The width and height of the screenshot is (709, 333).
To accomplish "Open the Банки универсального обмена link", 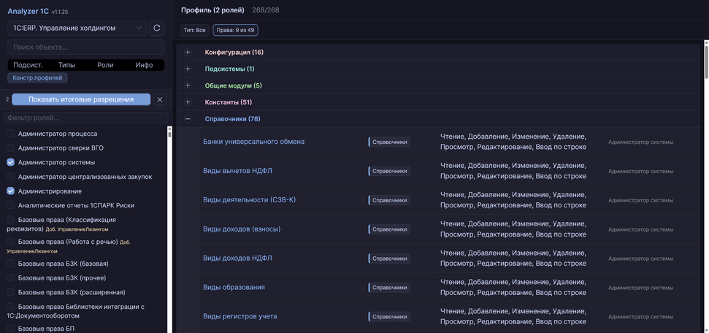I will (x=253, y=142).
